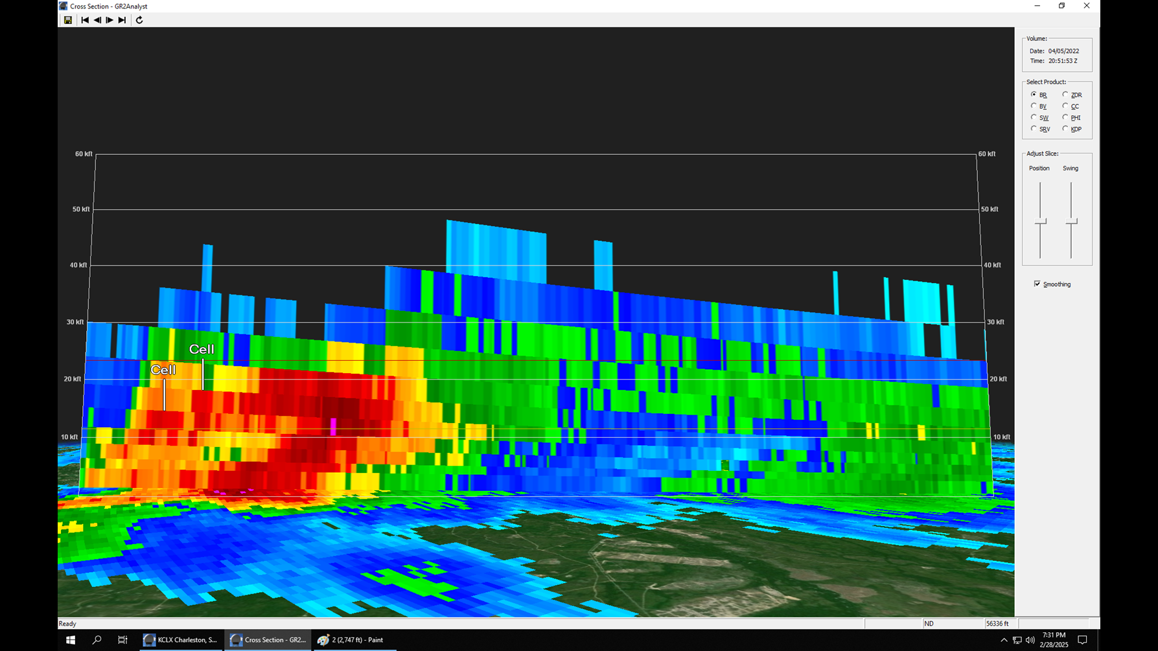Step forward one frame
Screen dimensions: 1158x651
(110, 20)
